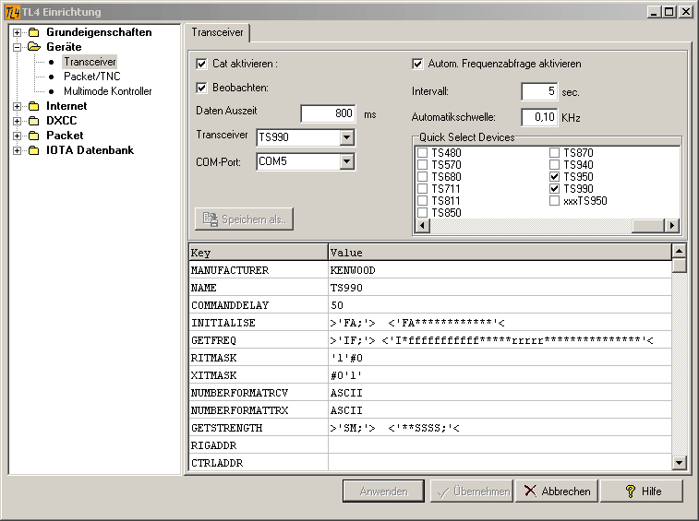The height and width of the screenshot is (521, 699).
Task: Click the Automatikschwelle KHz field
Action: coord(539,117)
